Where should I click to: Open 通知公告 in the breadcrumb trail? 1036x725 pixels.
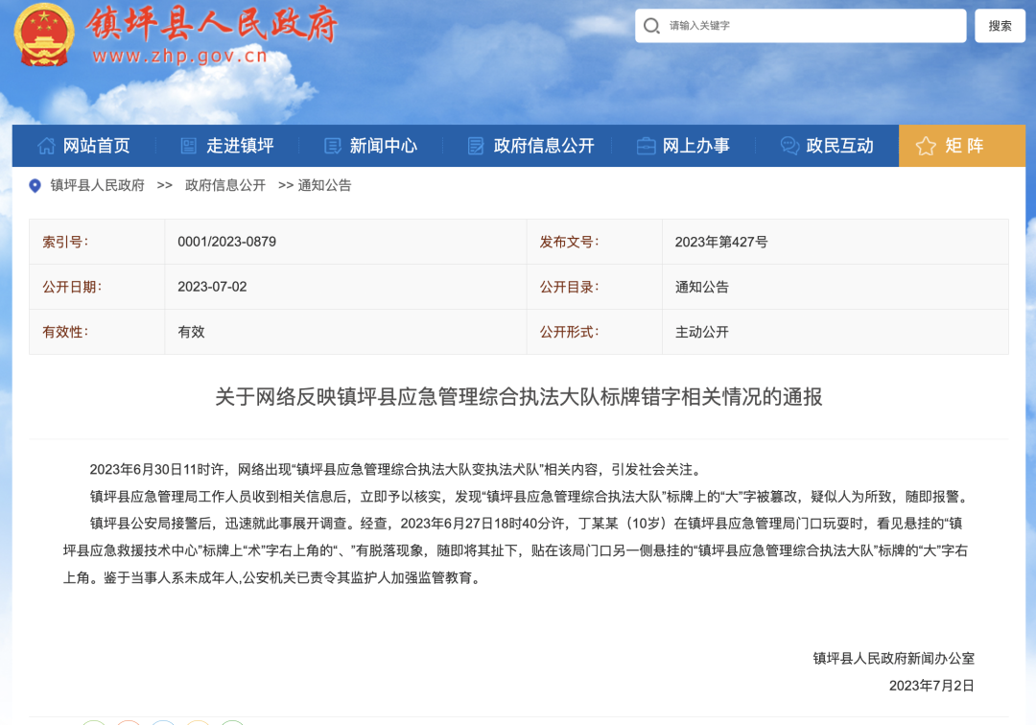(x=325, y=185)
